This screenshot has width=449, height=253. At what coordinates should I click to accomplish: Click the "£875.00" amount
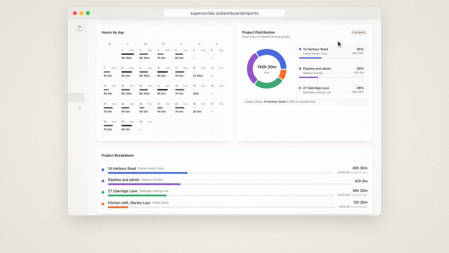(x=345, y=207)
